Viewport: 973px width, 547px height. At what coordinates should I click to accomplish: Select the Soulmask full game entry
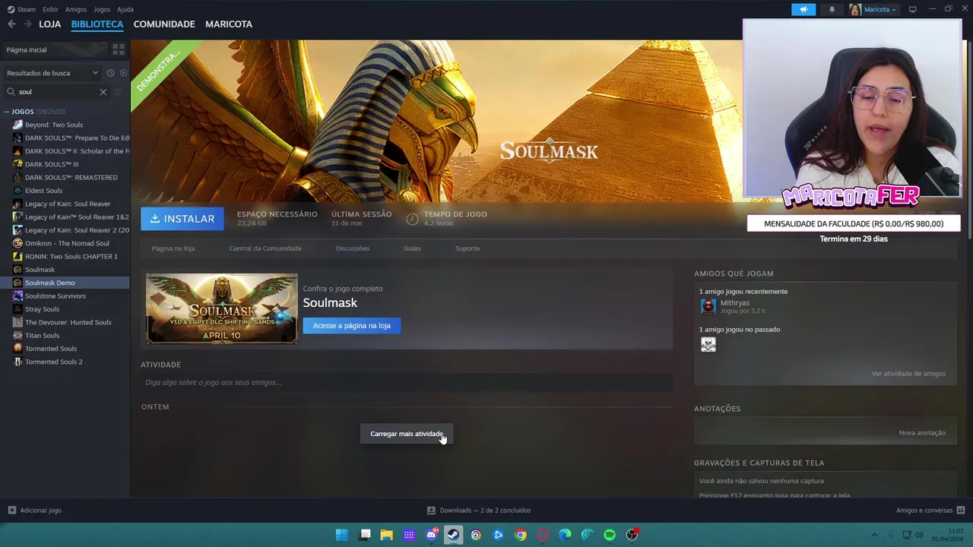pyautogui.click(x=40, y=270)
